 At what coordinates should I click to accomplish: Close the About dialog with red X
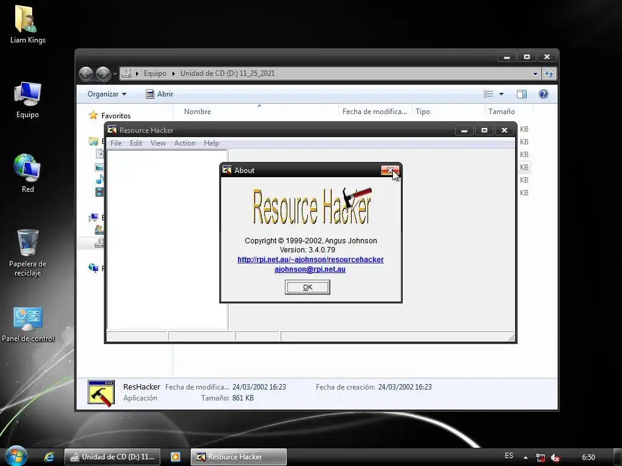click(x=390, y=171)
